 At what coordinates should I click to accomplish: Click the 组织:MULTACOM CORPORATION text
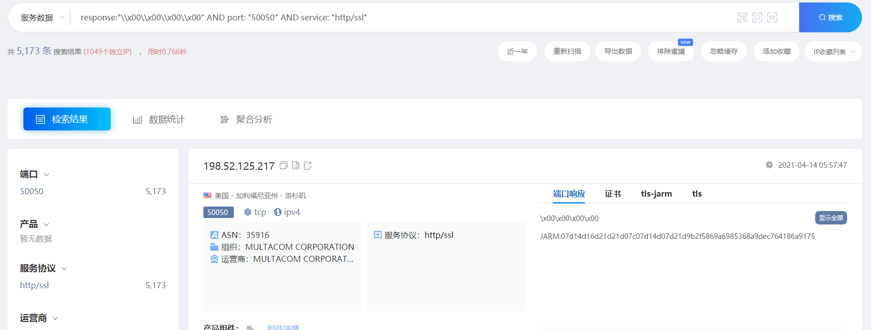(x=288, y=247)
